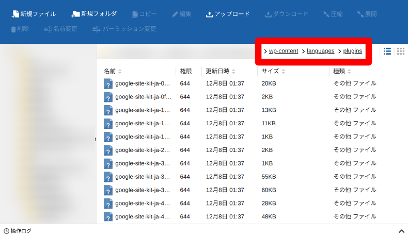Click the 20KB size cell
The image size is (408, 237).
coord(269,83)
